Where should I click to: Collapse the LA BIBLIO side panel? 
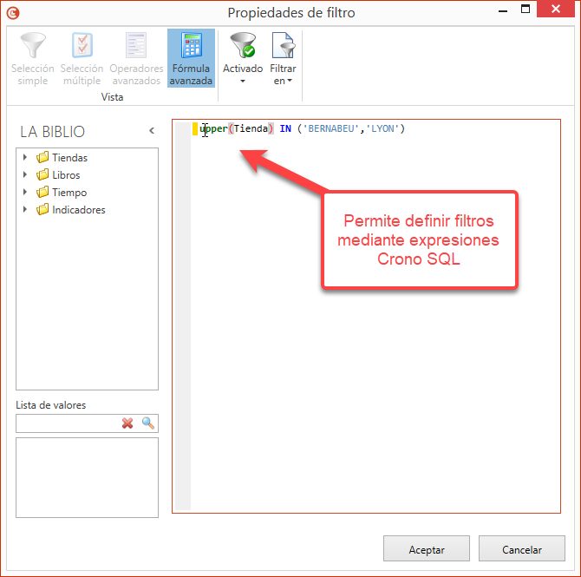pos(152,131)
